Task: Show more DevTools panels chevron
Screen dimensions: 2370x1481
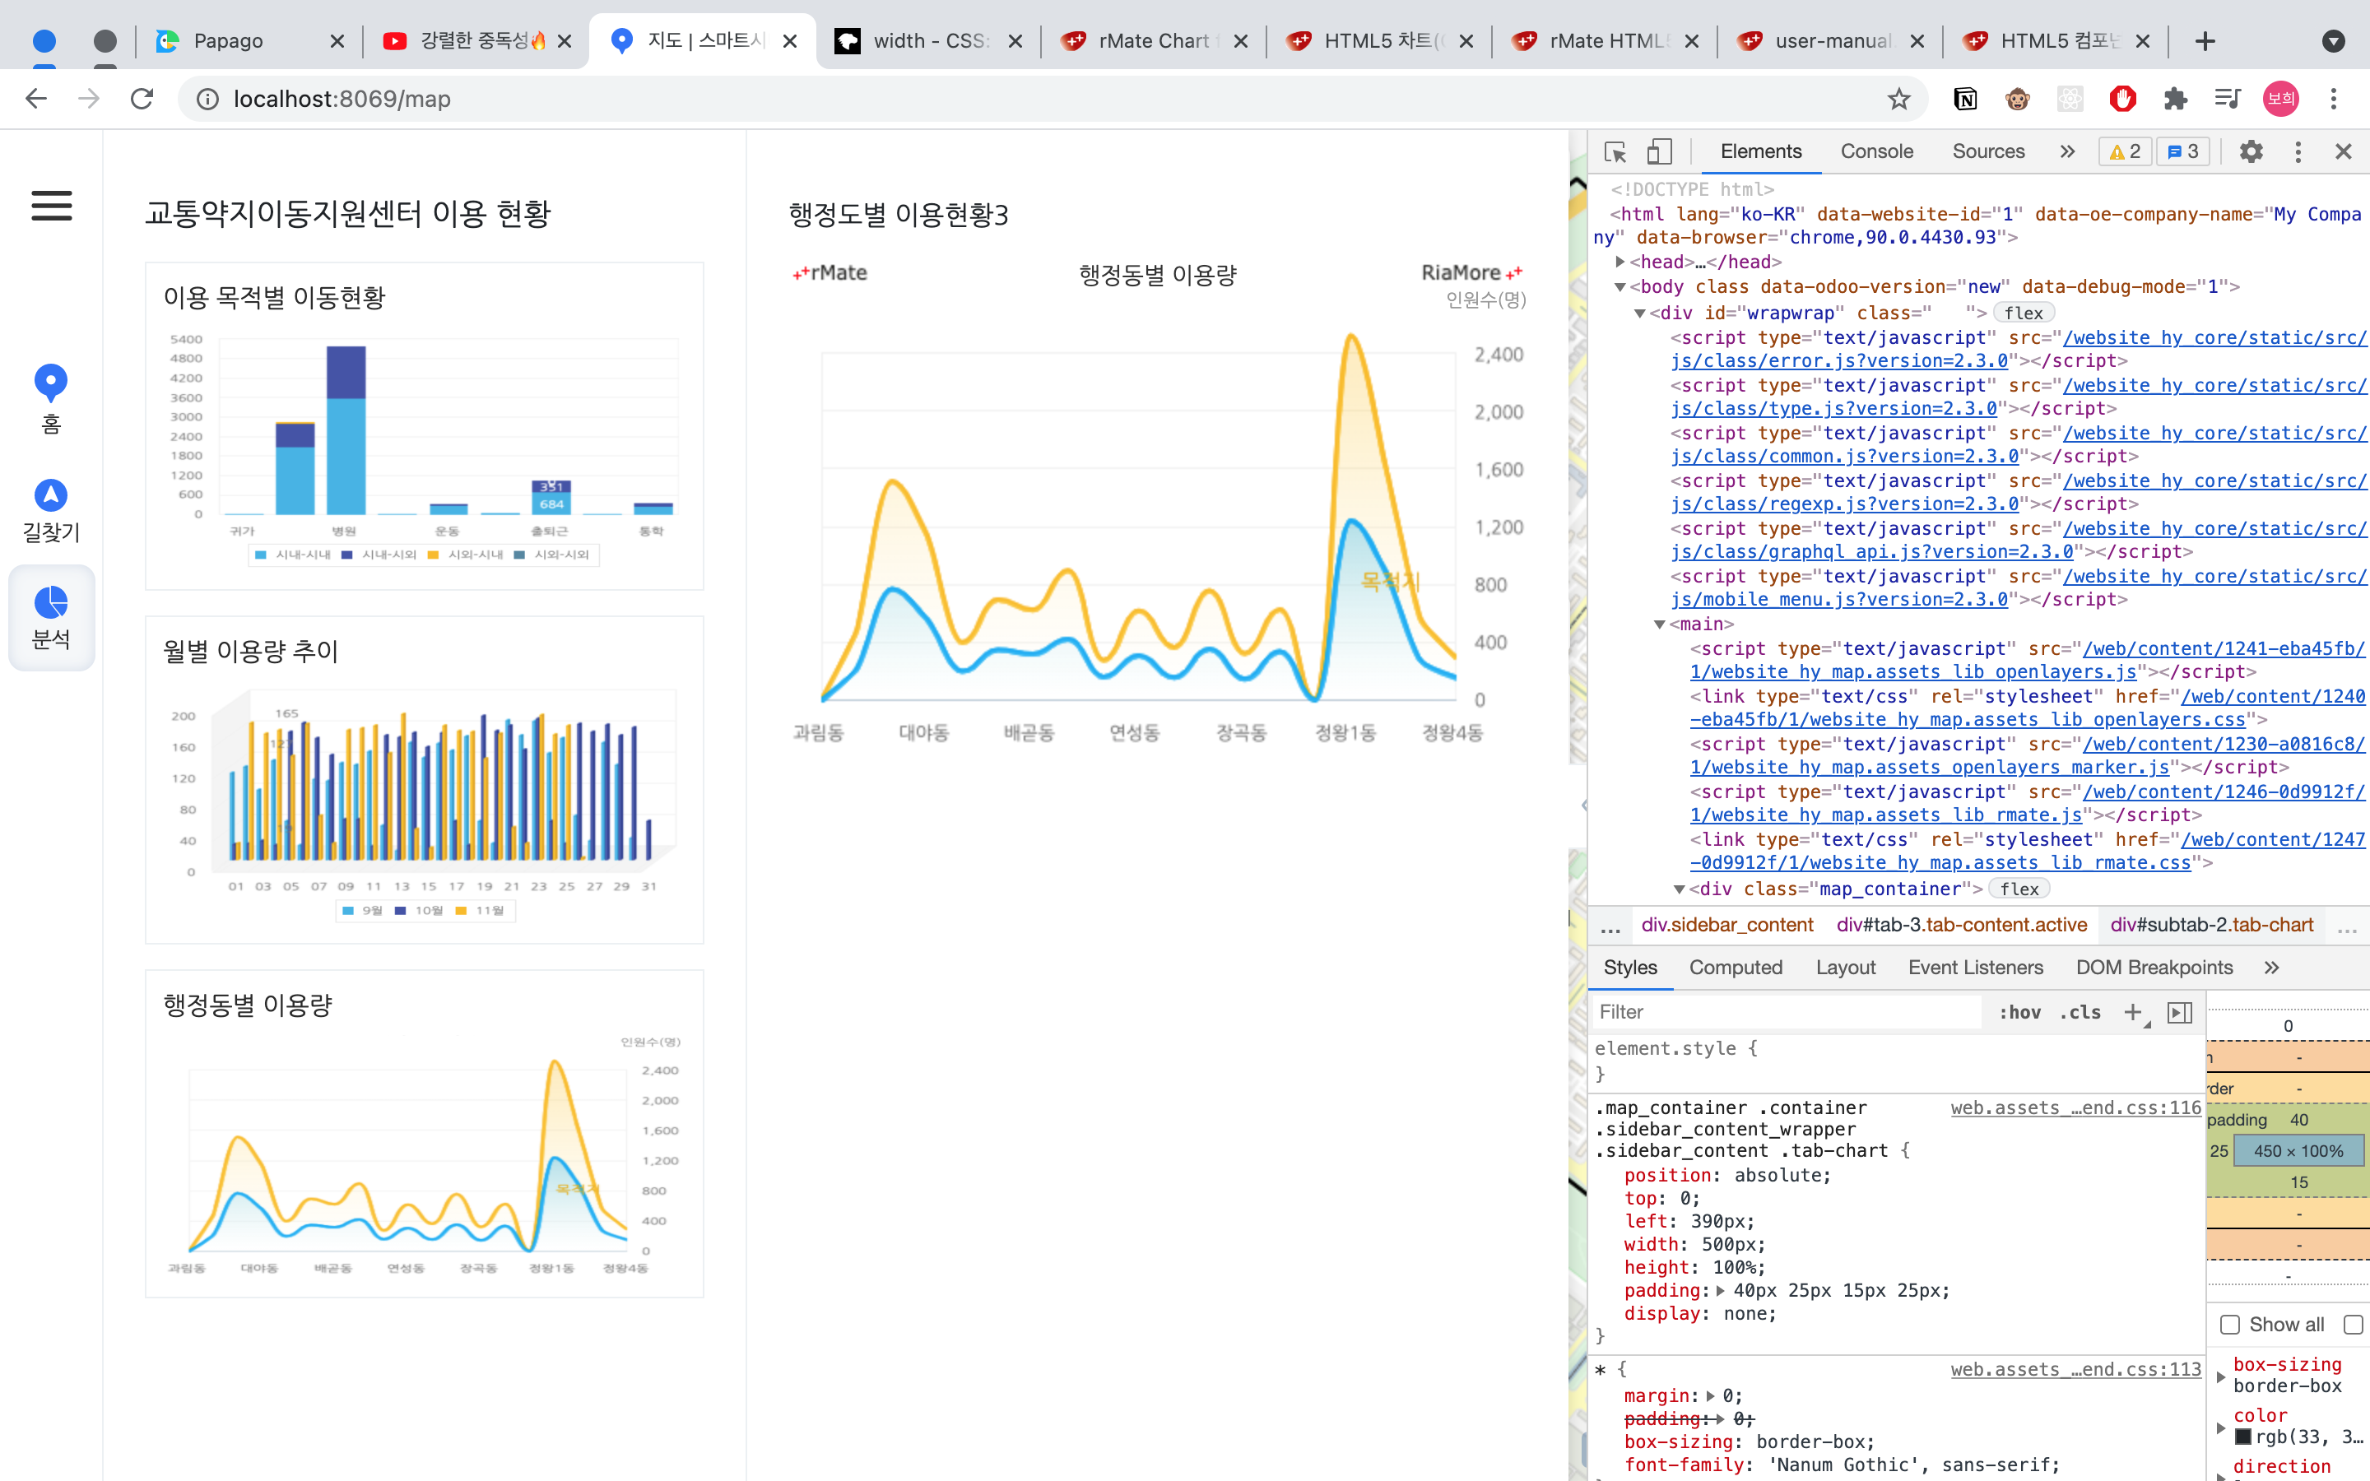Action: tap(2067, 152)
